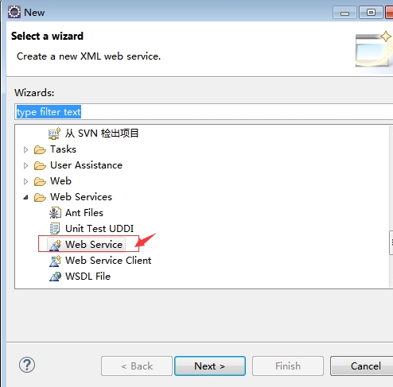Click the Web folder icon
Image resolution: width=393 pixels, height=387 pixels.
pyautogui.click(x=40, y=181)
